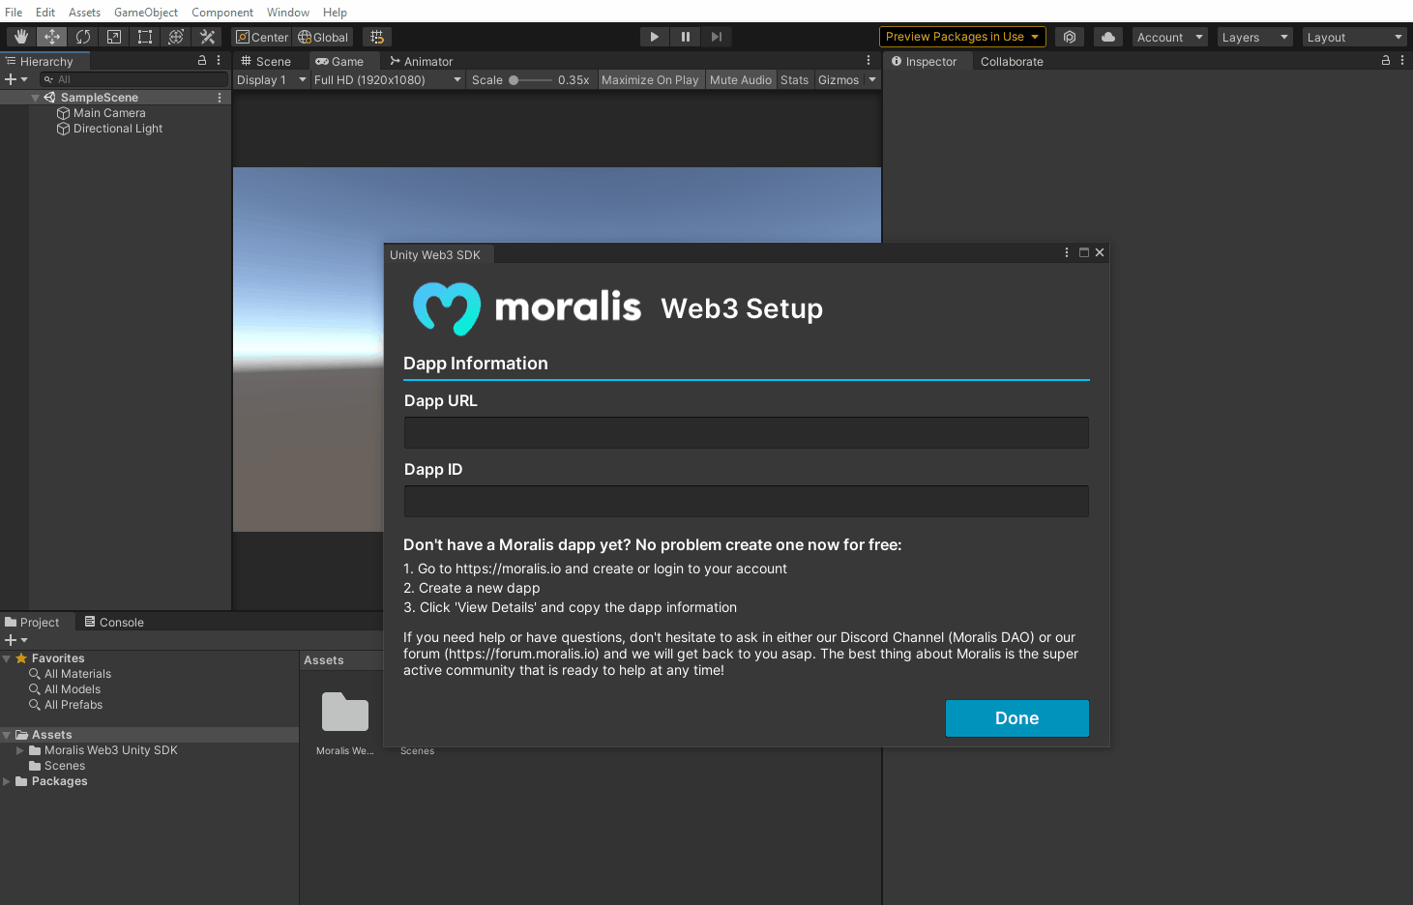This screenshot has width=1413, height=905.
Task: Open Layers dropdown
Action: point(1255,37)
